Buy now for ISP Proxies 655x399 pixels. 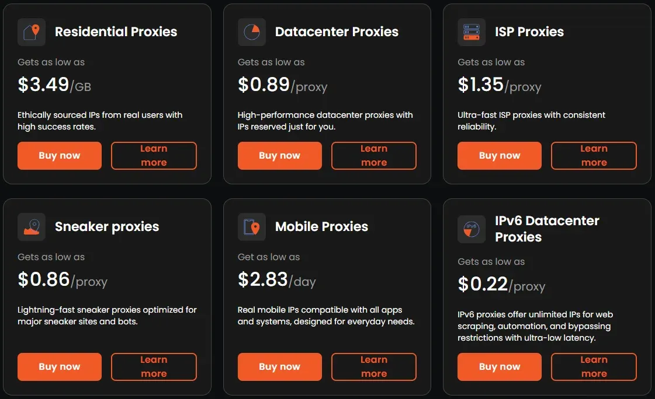click(x=499, y=156)
